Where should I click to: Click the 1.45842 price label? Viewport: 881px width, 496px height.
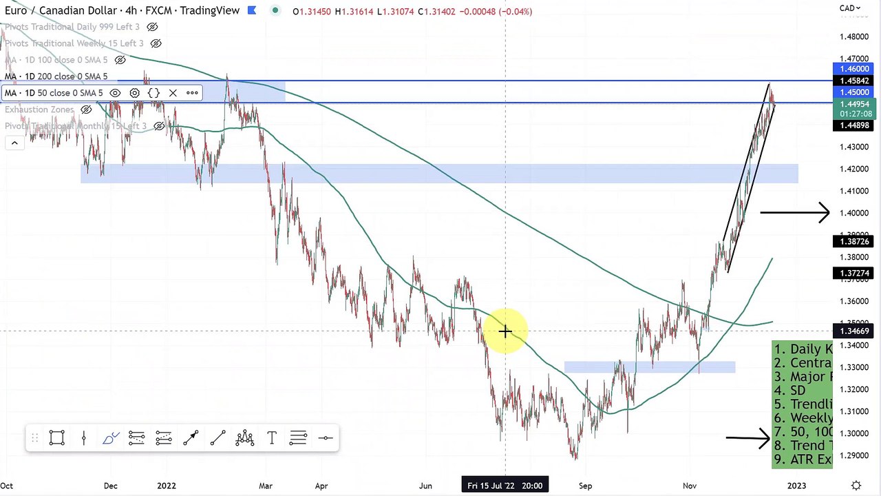coord(853,81)
